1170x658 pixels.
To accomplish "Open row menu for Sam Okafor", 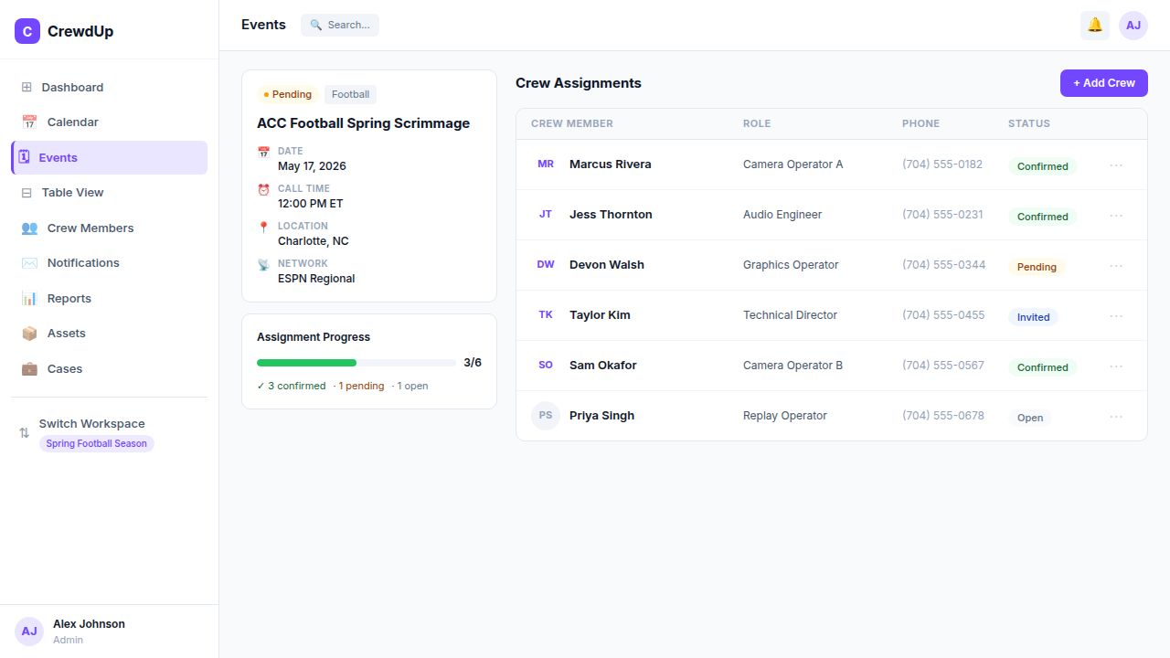I will coord(1116,366).
